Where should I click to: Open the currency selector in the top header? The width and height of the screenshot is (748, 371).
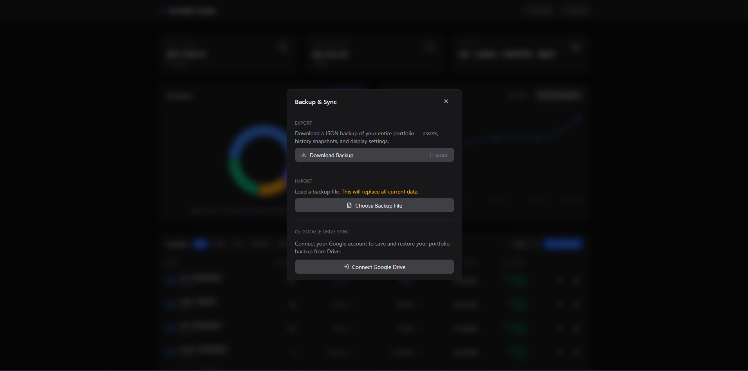pyautogui.click(x=539, y=11)
